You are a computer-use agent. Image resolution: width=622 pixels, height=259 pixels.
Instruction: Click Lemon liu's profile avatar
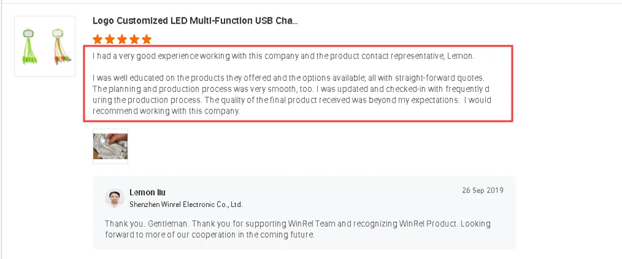click(x=114, y=198)
